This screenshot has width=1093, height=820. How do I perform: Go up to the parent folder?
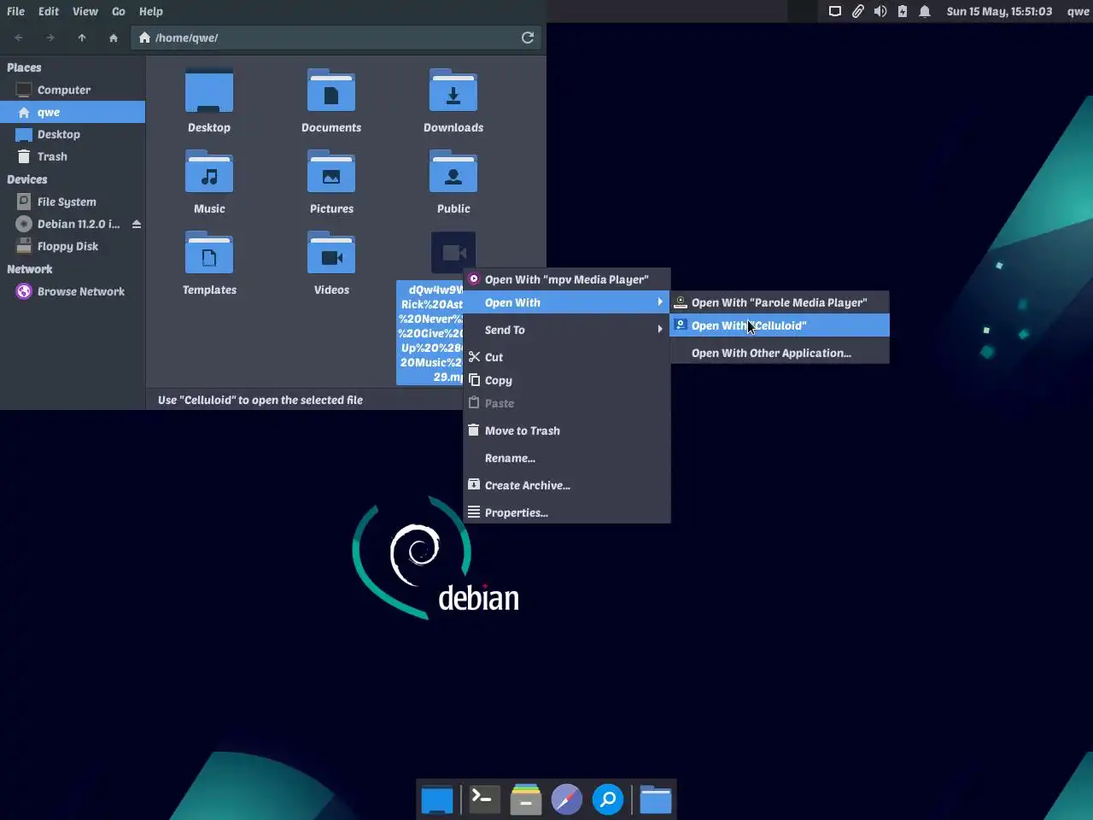pyautogui.click(x=82, y=38)
